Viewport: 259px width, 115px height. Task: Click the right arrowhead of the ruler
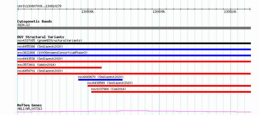[x=250, y=9]
